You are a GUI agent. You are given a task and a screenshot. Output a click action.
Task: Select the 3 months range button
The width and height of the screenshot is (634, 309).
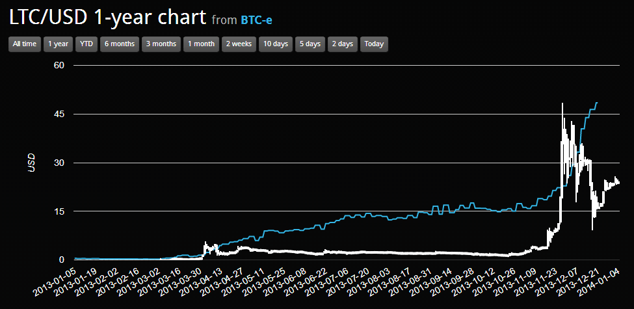click(x=161, y=44)
